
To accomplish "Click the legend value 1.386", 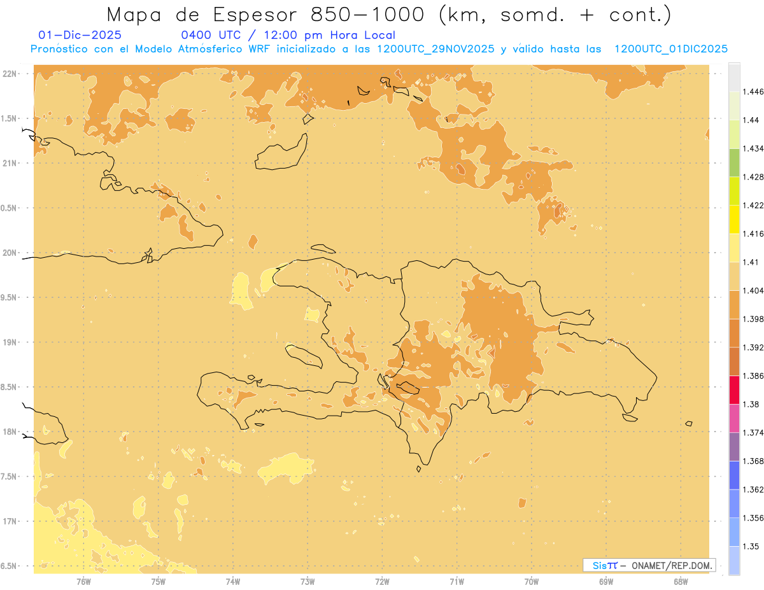I will [753, 376].
